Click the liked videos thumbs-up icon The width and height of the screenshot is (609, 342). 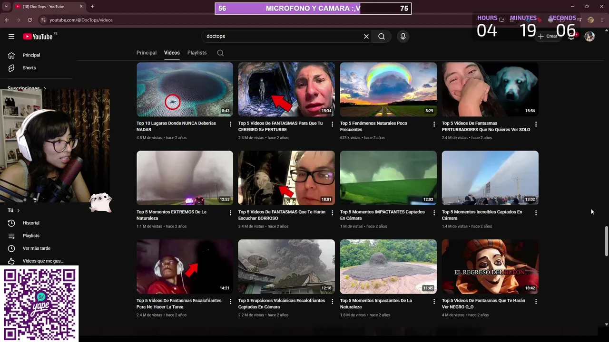click(11, 261)
